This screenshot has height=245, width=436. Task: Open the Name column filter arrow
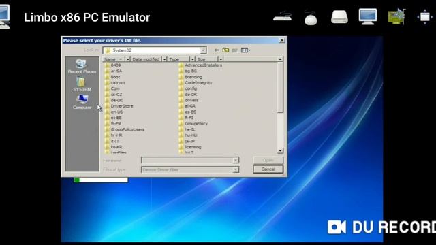(x=127, y=59)
